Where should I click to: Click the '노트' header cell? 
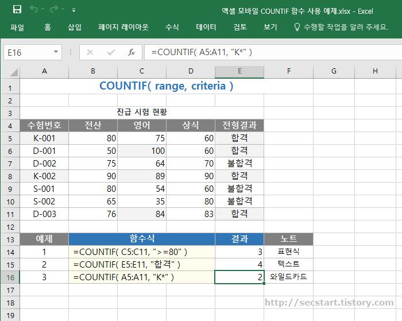pos(288,239)
